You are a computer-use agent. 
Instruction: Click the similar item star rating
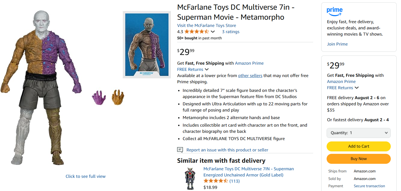click(x=216, y=181)
